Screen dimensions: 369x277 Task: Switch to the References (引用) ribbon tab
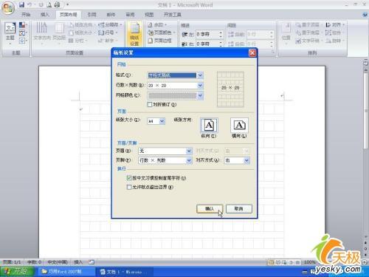pyautogui.click(x=92, y=15)
